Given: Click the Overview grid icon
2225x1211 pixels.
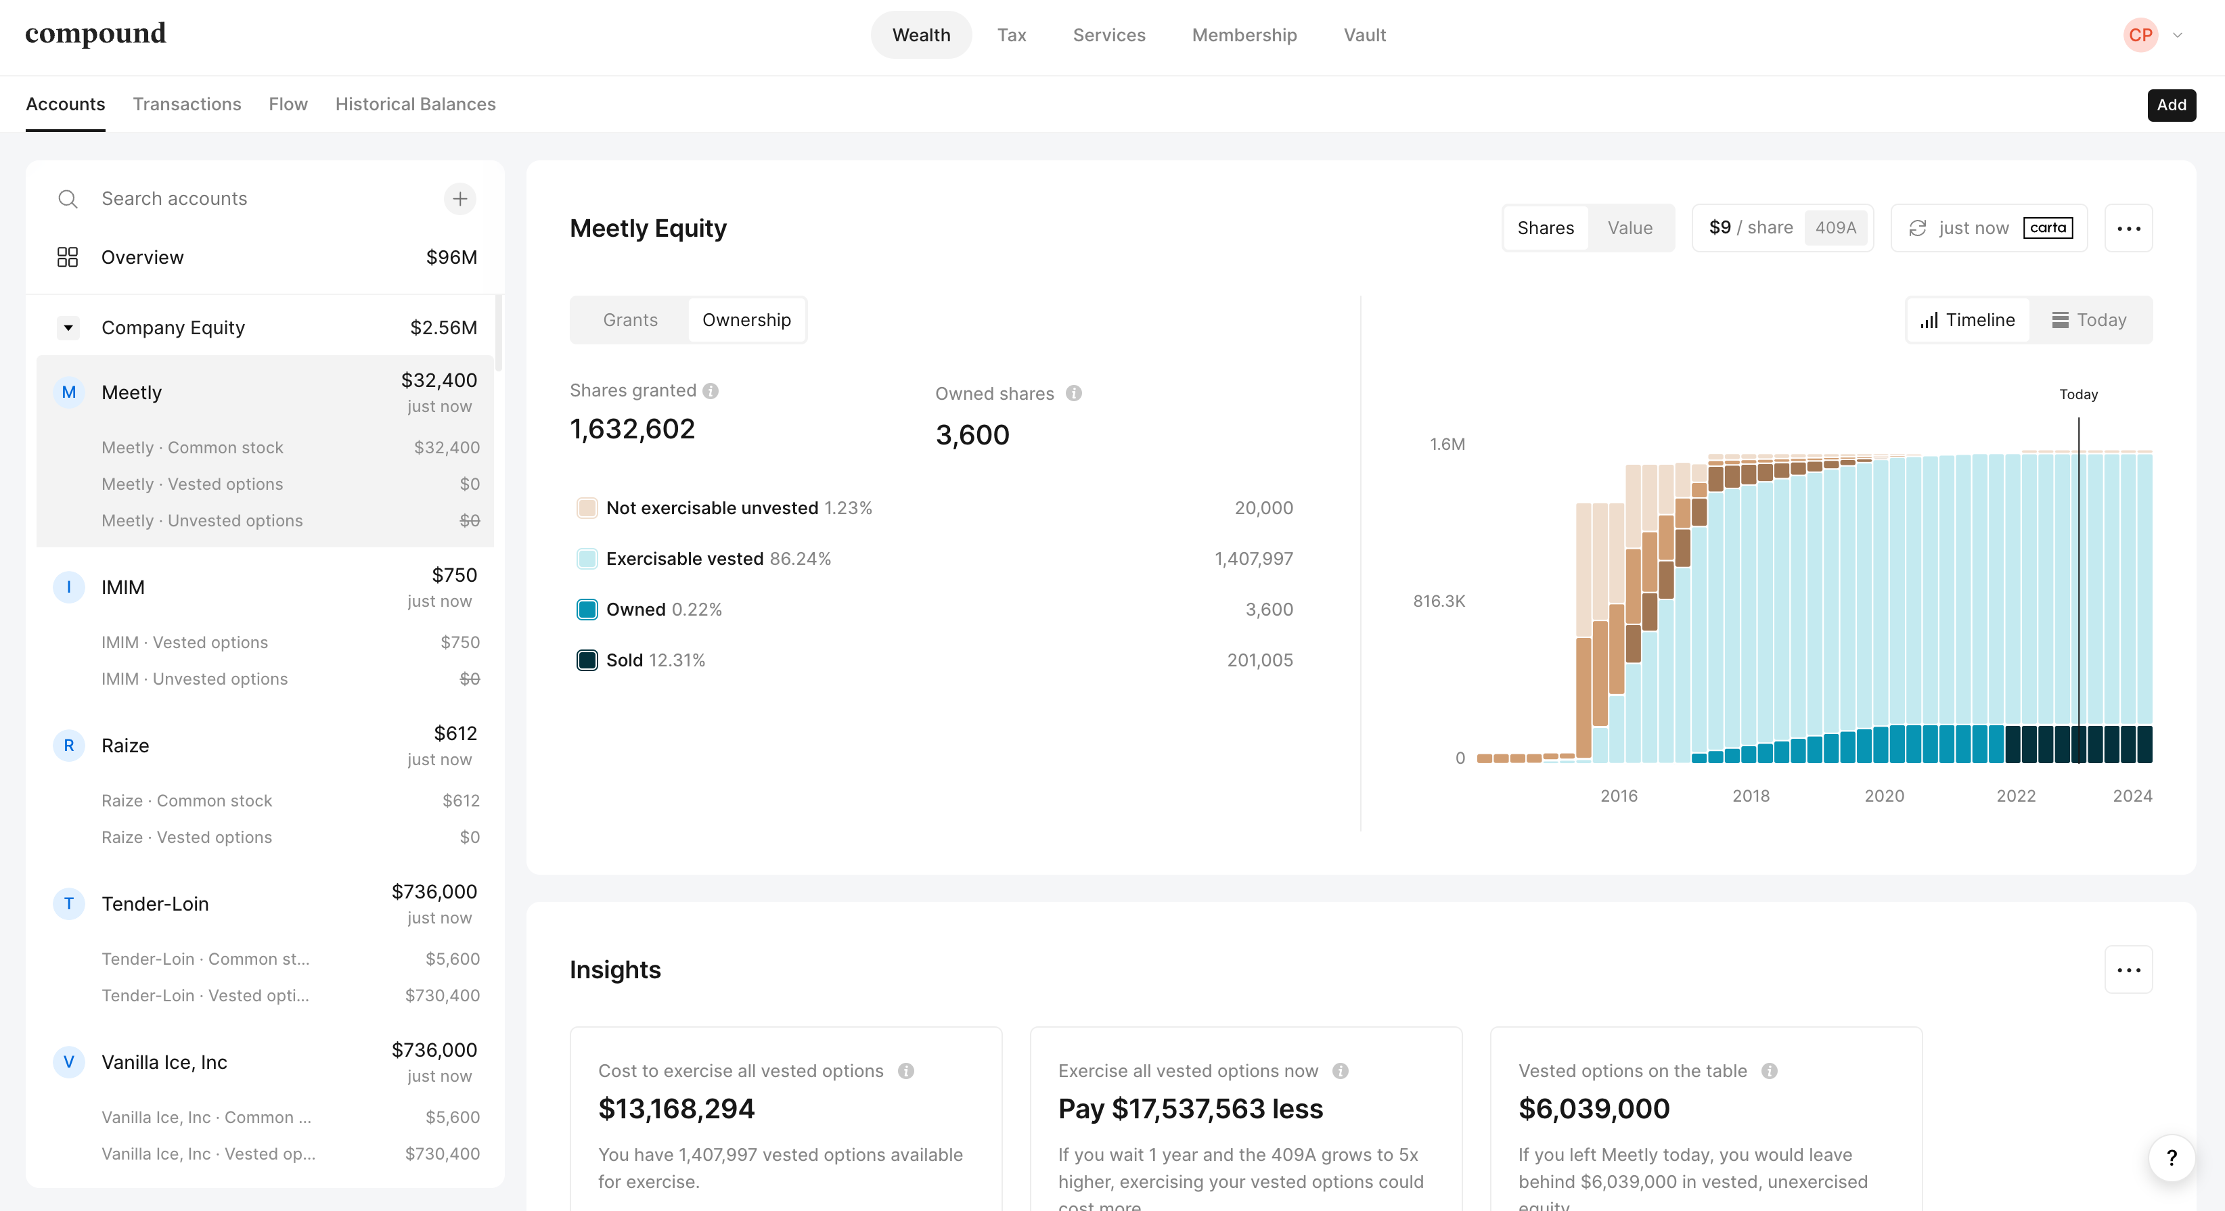Looking at the screenshot, I should 68,257.
